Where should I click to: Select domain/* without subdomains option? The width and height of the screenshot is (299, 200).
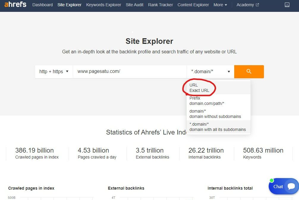[218, 114]
